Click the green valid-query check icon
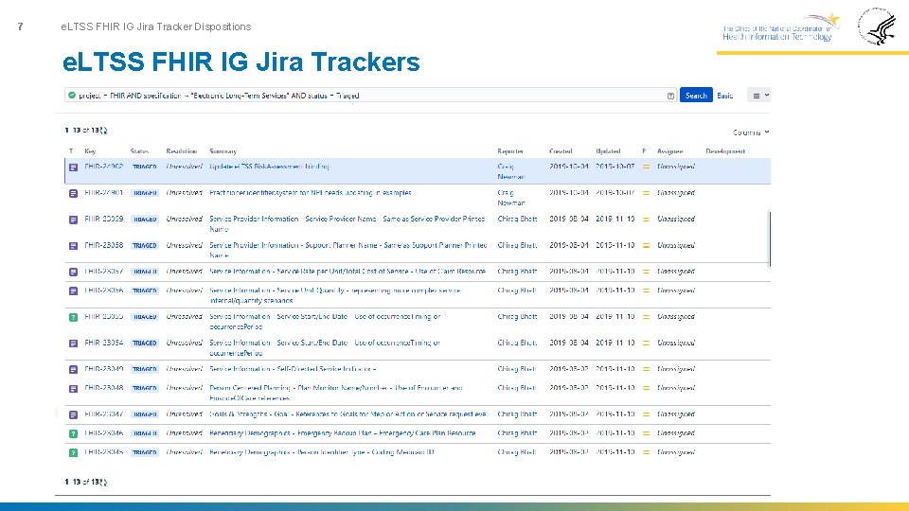The image size is (909, 511). [x=72, y=95]
